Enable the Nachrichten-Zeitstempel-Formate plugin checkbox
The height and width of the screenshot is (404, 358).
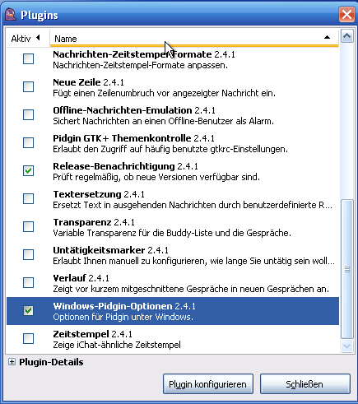coord(28,59)
